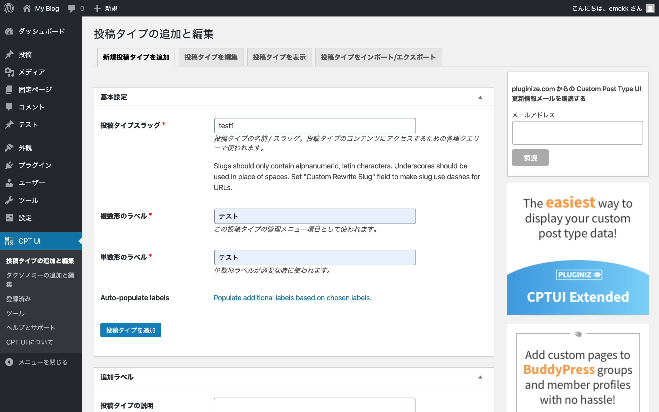
Task: Collapse the 基本設定 section
Action: click(x=481, y=97)
